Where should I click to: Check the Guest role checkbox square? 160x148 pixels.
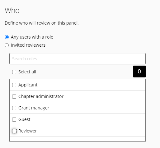(x=14, y=119)
